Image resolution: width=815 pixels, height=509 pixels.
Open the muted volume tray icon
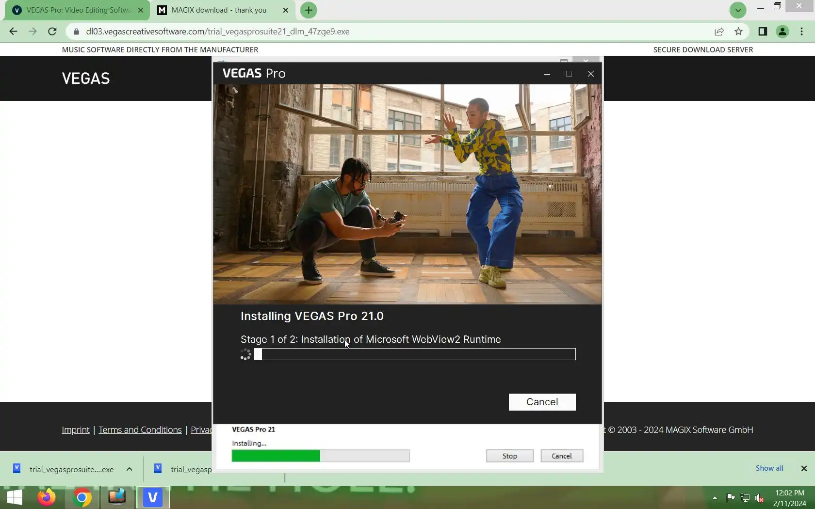pos(760,498)
